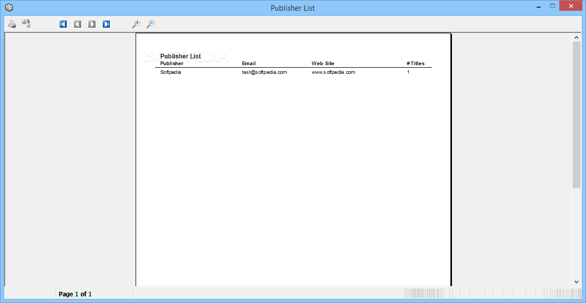Screen dimensions: 586x303
Task: Minimize the Publisher List window
Action: [x=539, y=6]
